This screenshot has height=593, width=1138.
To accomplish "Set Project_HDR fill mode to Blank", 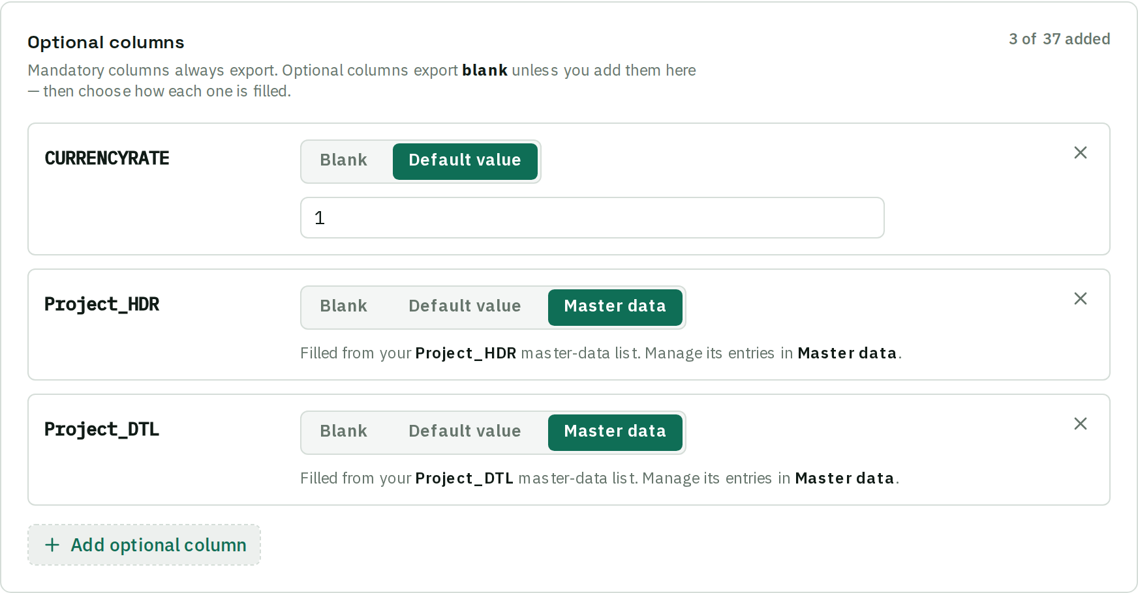I will 344,307.
